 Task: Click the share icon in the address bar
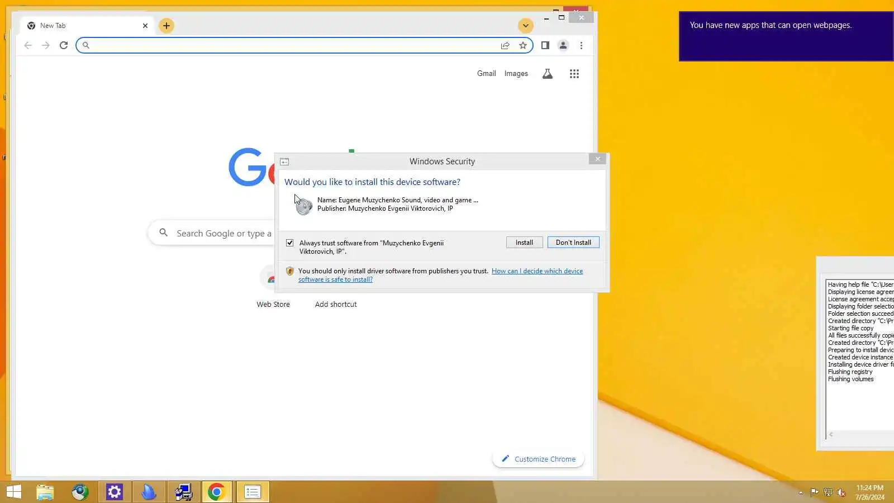point(505,45)
